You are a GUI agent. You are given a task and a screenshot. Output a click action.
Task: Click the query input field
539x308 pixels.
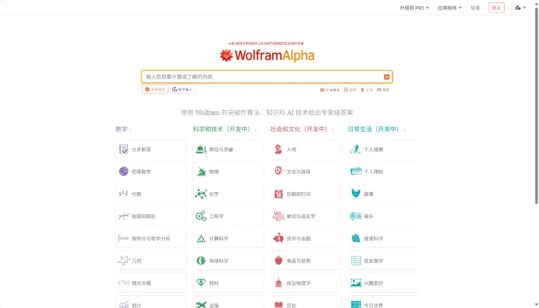(x=263, y=77)
